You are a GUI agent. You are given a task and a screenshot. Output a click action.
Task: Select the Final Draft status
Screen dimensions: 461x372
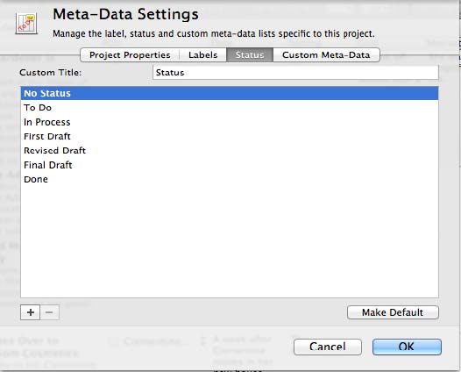click(x=230, y=165)
